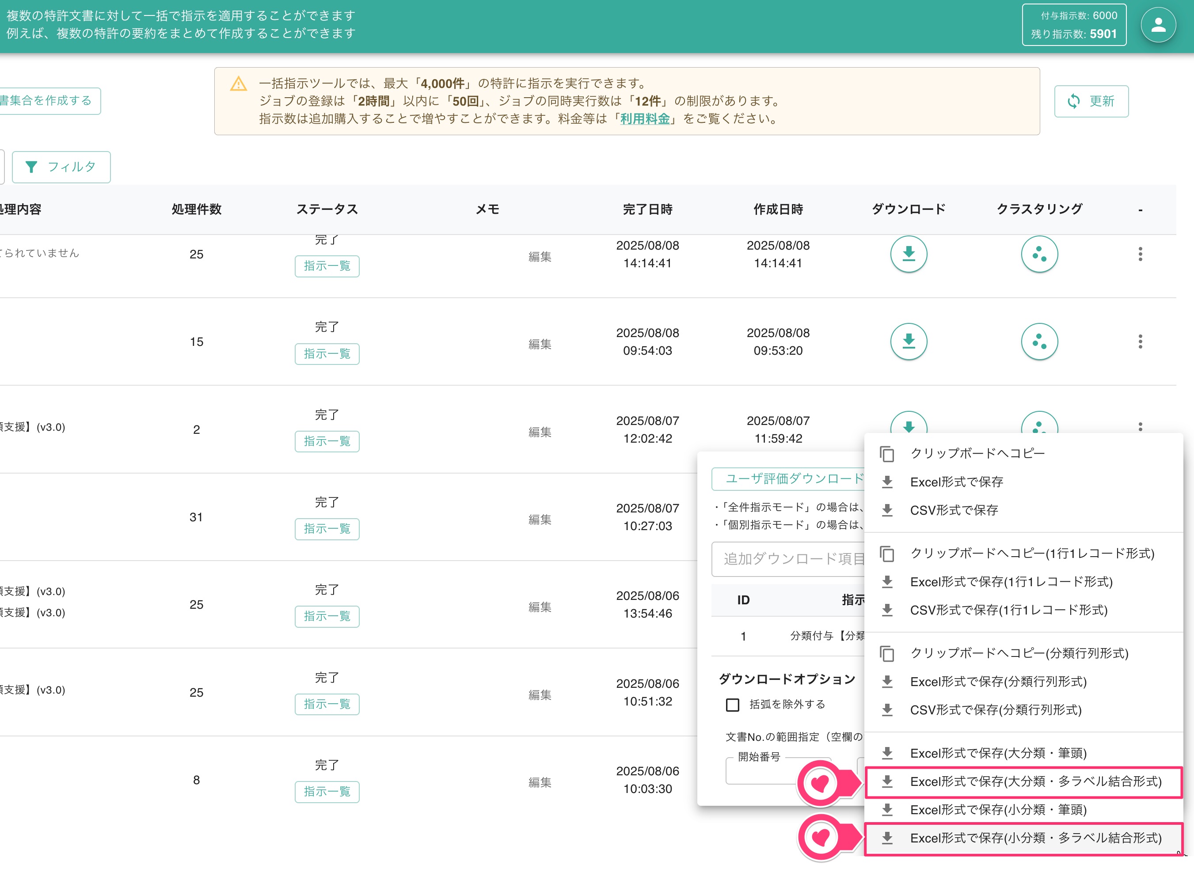The width and height of the screenshot is (1194, 880).
Task: Click the 更新 refresh button
Action: (1091, 101)
